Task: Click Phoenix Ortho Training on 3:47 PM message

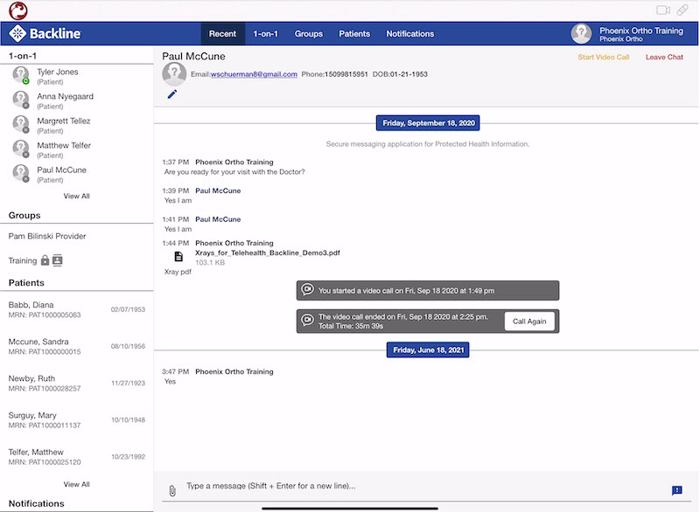Action: click(x=234, y=371)
